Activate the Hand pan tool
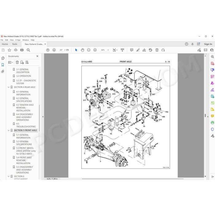215x215 pixels. coord(82,50)
